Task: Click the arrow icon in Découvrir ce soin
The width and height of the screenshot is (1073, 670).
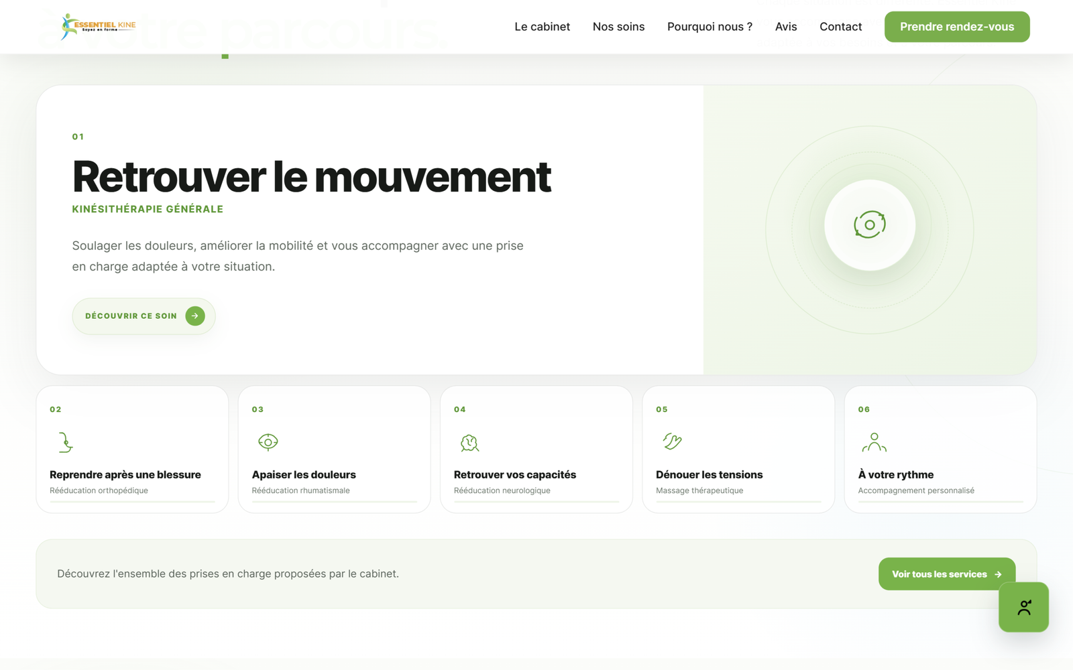Action: (x=195, y=316)
